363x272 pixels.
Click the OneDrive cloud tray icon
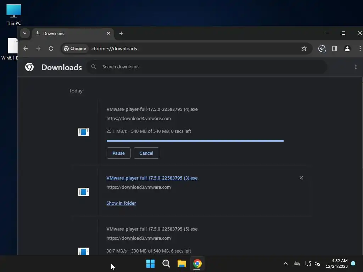(x=297, y=263)
